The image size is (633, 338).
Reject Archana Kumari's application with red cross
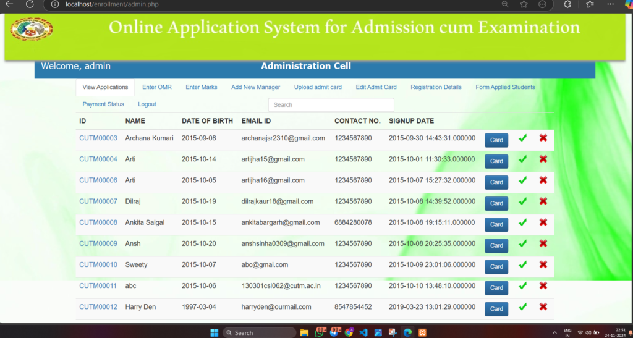tap(543, 138)
